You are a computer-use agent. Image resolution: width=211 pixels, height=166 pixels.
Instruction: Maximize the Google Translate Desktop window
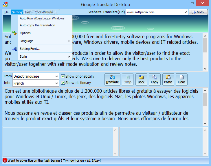pyautogui.click(x=192, y=3)
